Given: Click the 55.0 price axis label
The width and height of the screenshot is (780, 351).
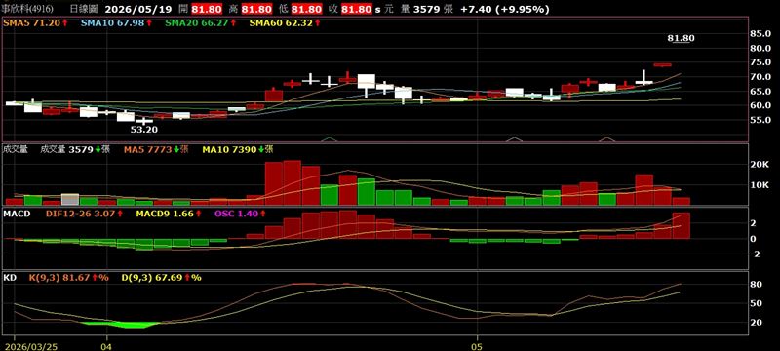Looking at the screenshot, I should tap(760, 120).
